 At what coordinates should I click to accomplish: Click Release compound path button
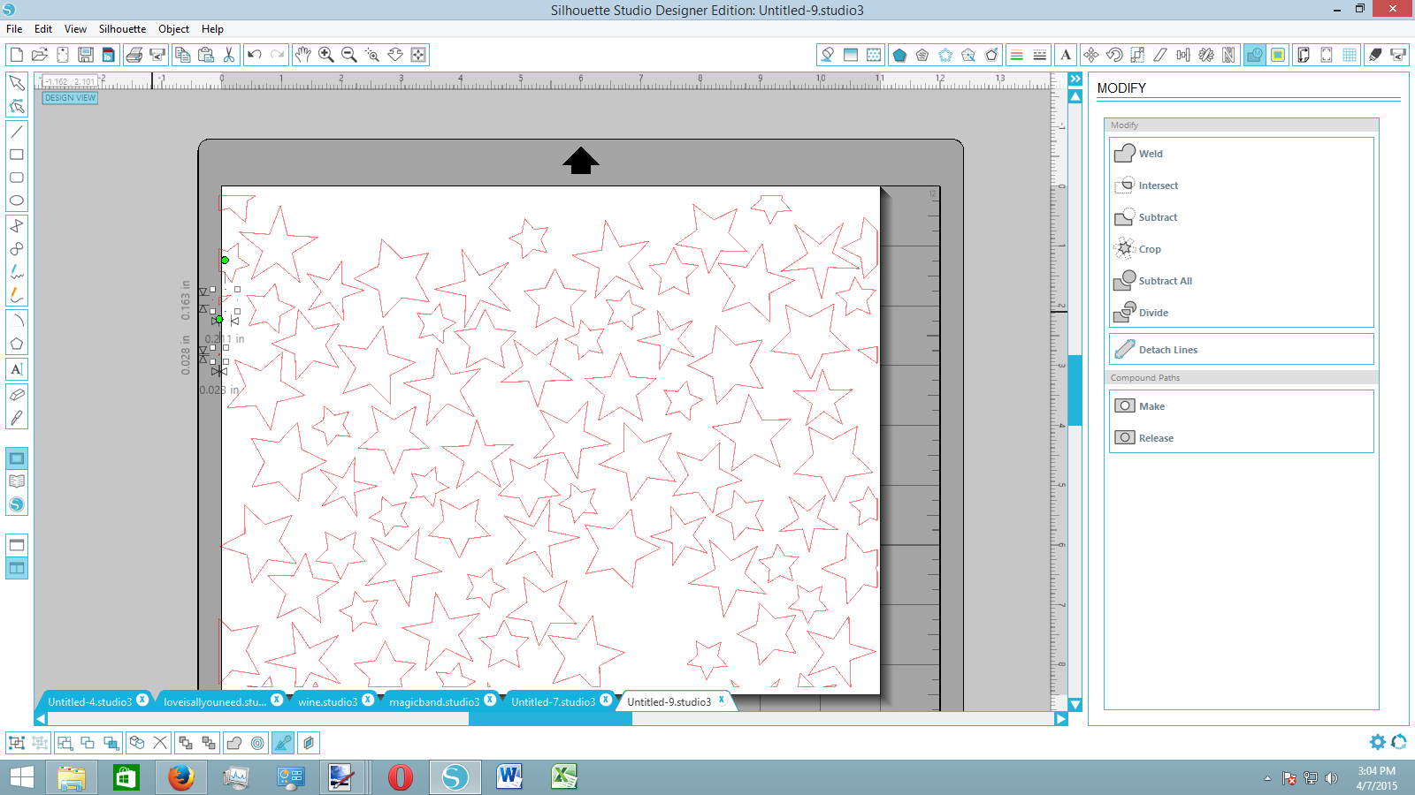point(1241,438)
